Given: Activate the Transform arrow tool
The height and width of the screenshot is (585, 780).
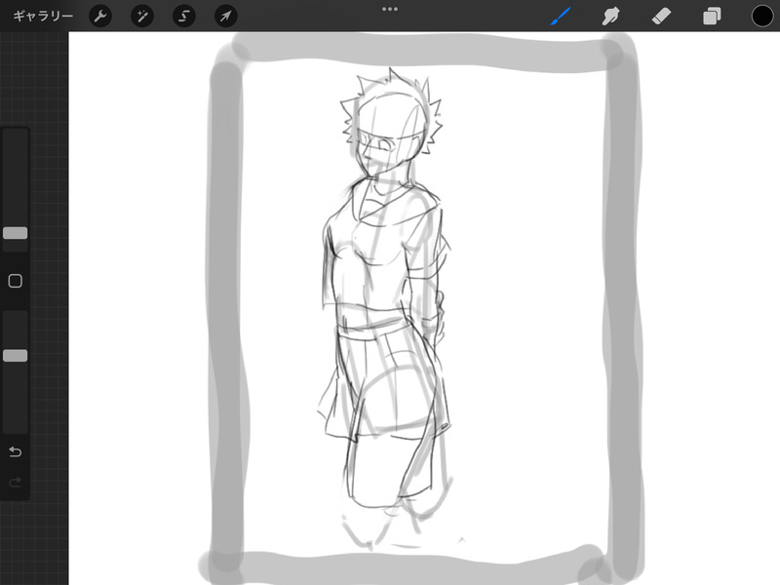Looking at the screenshot, I should coord(225,16).
